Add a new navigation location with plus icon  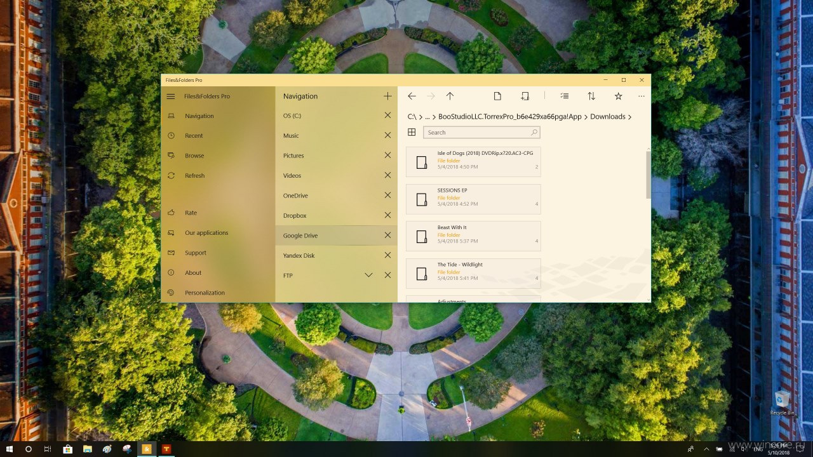click(387, 96)
